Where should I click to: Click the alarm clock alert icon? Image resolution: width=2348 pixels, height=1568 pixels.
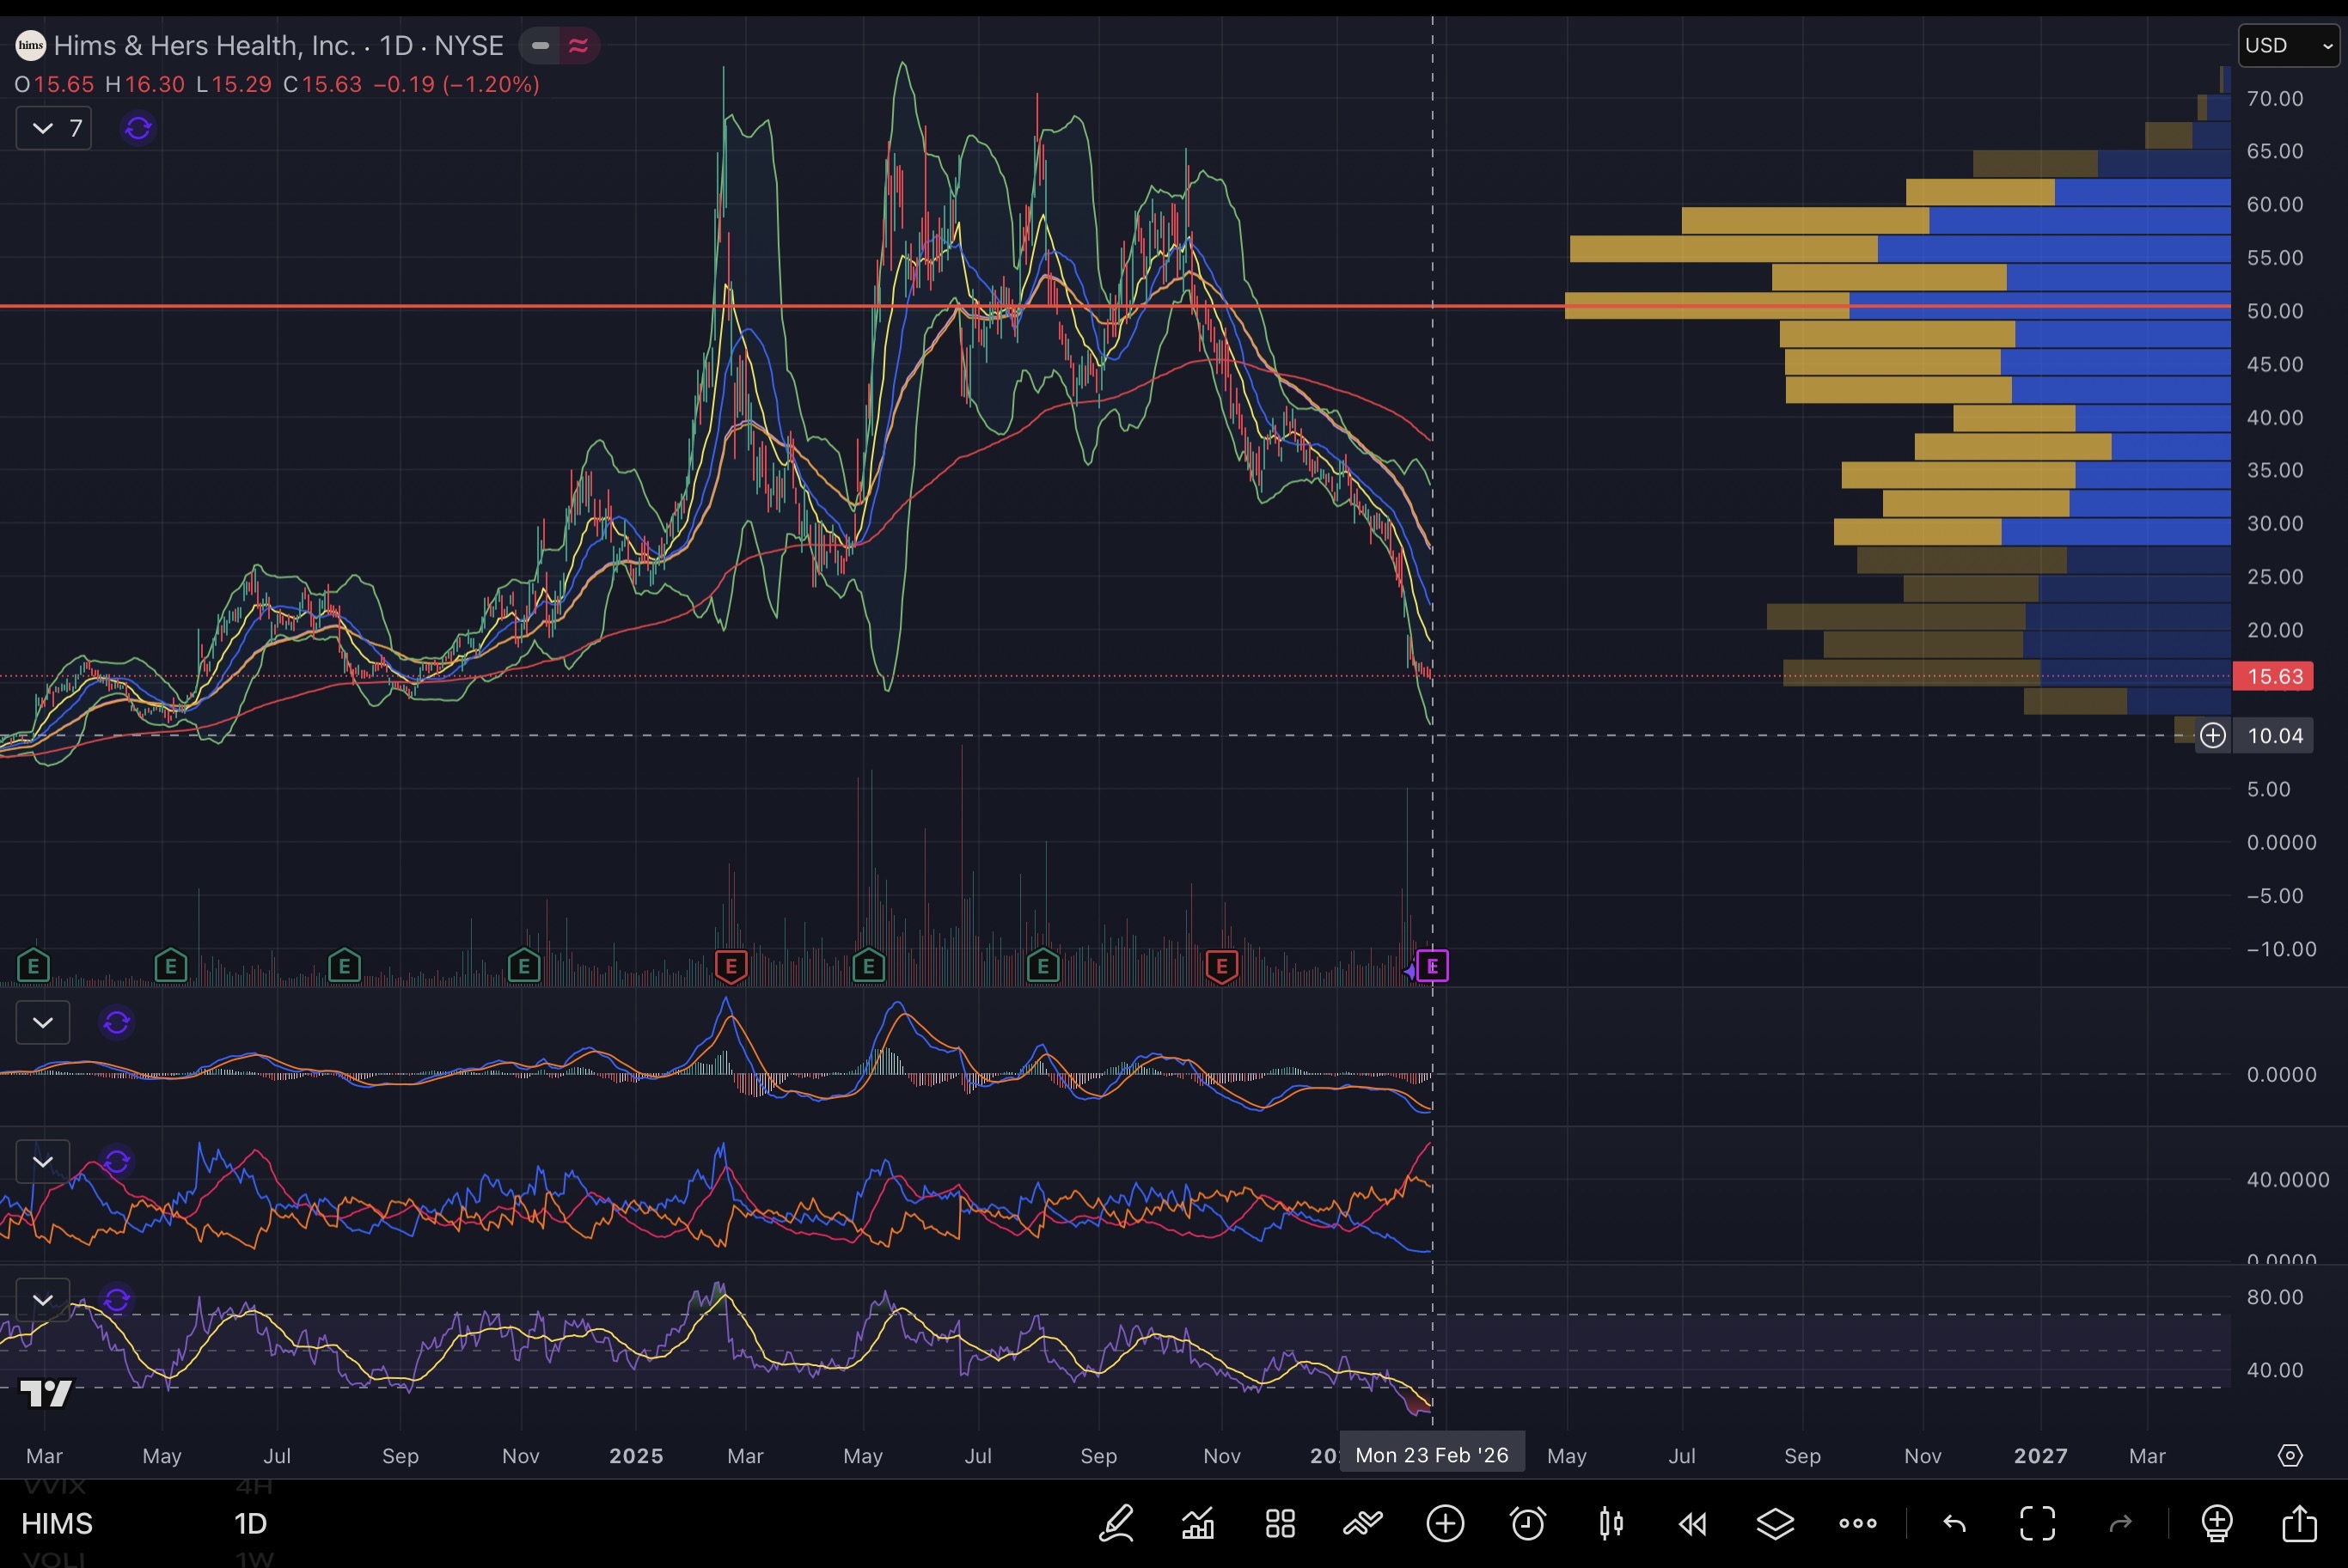1527,1523
